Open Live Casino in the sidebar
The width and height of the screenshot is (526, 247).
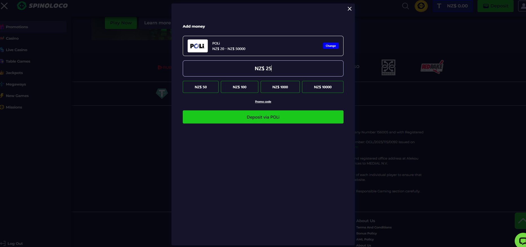click(x=16, y=50)
